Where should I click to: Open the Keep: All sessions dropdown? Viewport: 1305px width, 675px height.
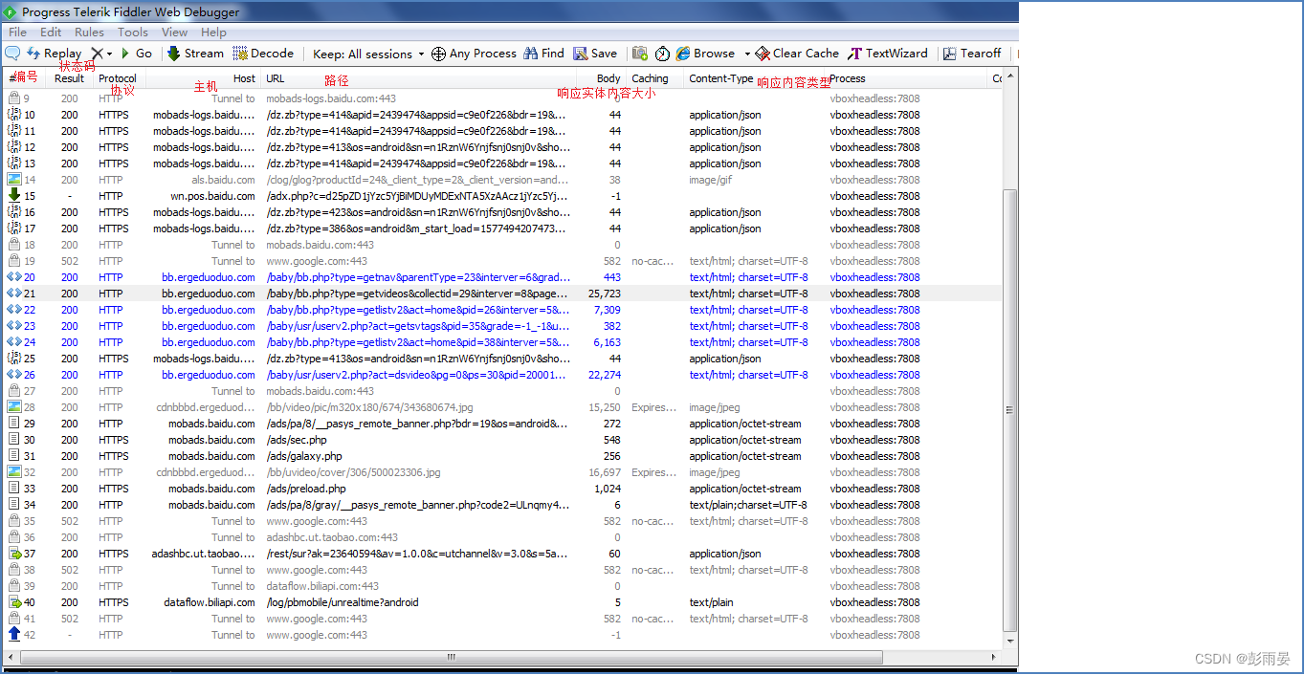(368, 54)
